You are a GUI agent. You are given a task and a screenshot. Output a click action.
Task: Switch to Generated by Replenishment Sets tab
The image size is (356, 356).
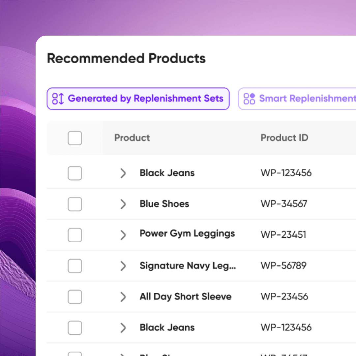pos(138,99)
